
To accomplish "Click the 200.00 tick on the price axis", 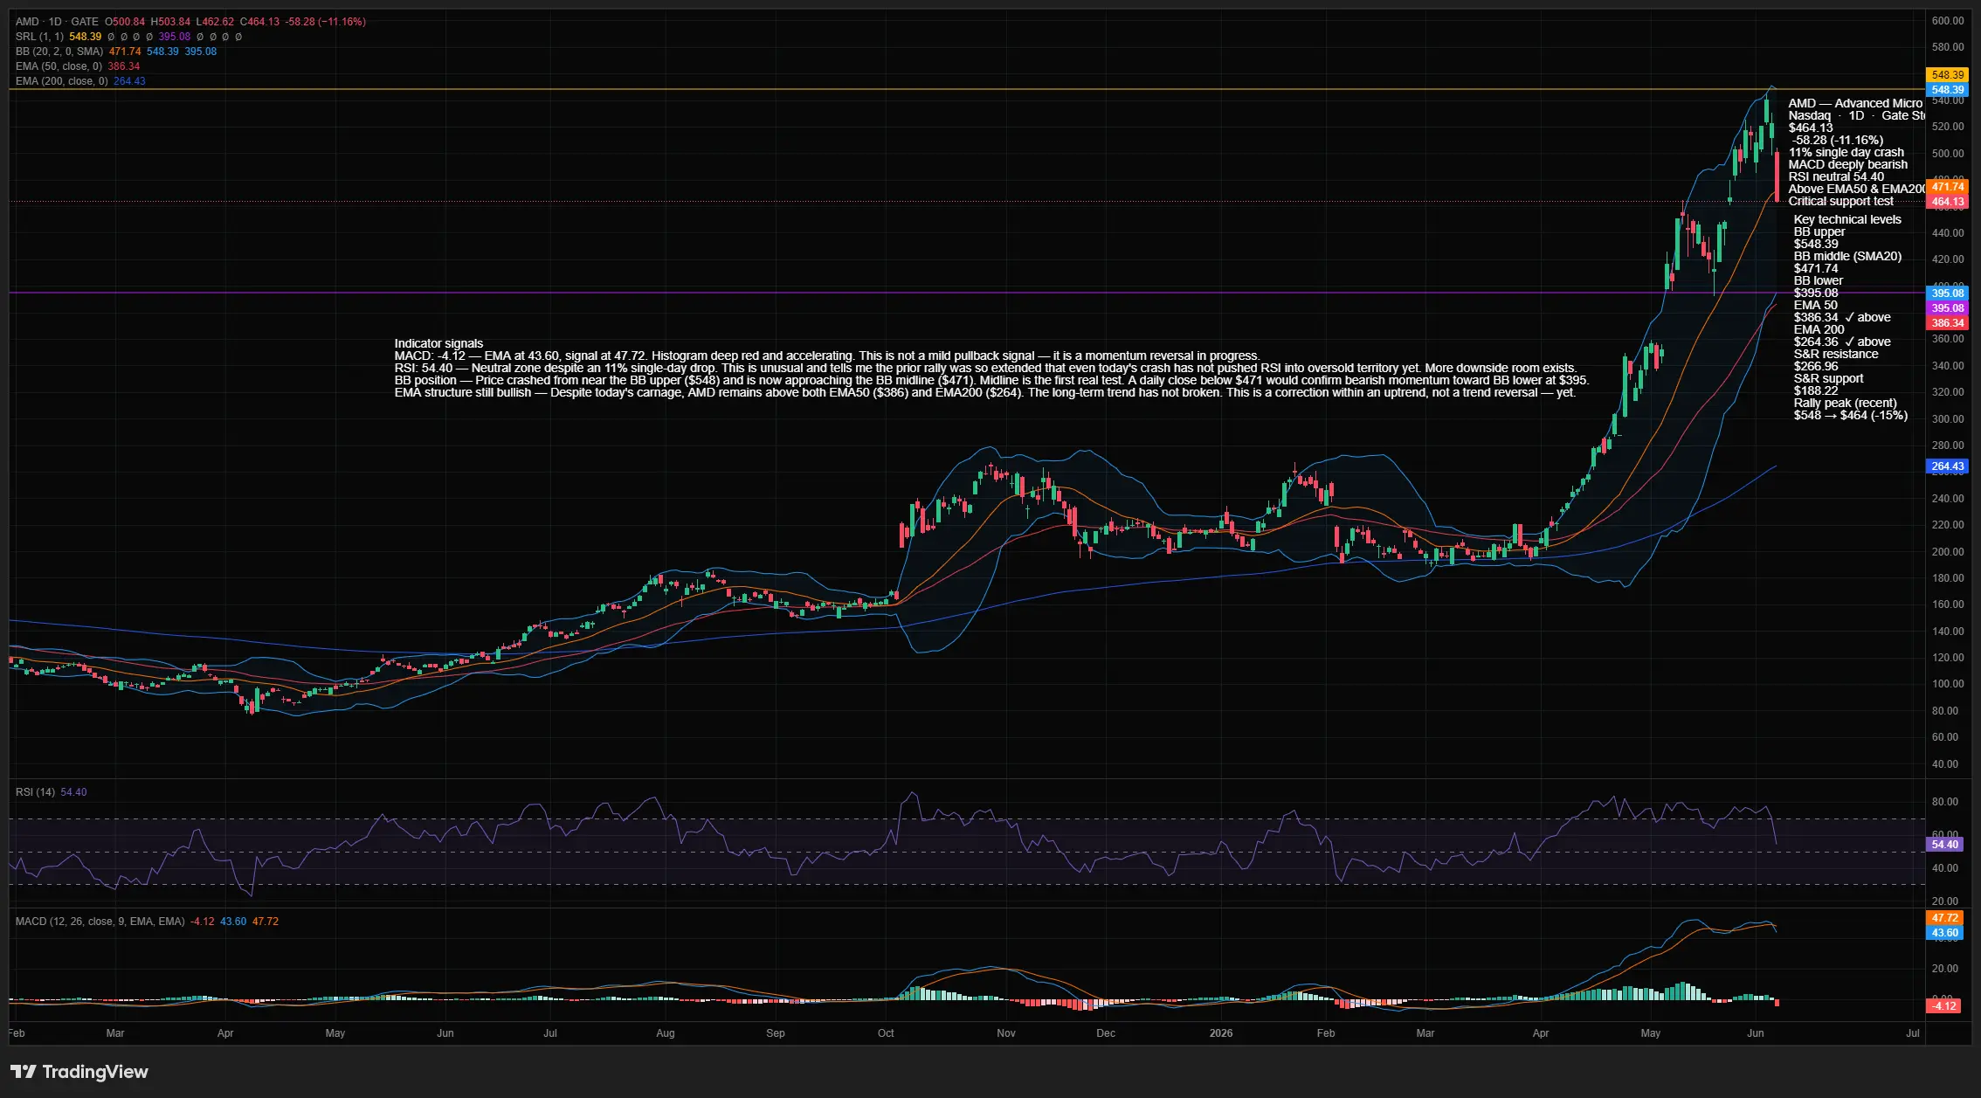I will [x=1949, y=552].
